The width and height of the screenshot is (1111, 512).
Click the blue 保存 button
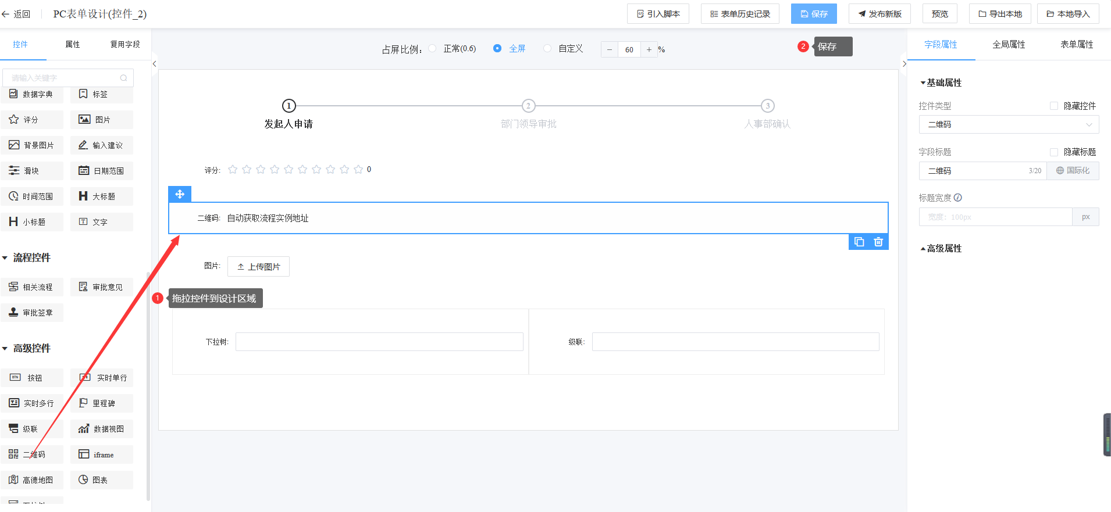pyautogui.click(x=814, y=14)
